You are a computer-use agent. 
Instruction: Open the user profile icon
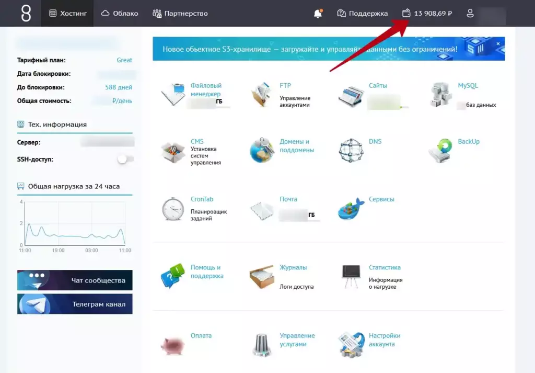click(470, 13)
